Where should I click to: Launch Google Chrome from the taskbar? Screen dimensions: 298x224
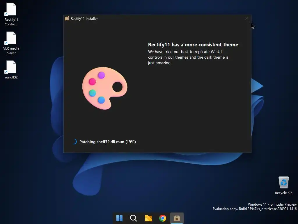162,218
